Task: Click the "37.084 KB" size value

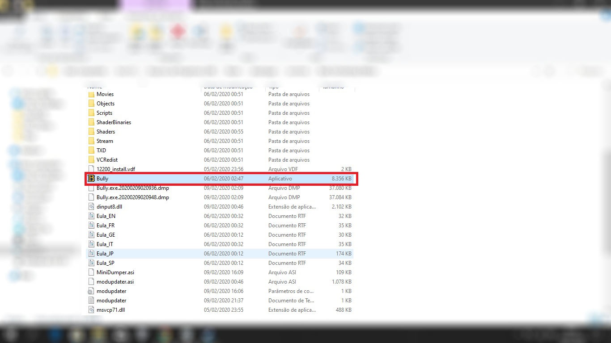Action: (x=340, y=197)
